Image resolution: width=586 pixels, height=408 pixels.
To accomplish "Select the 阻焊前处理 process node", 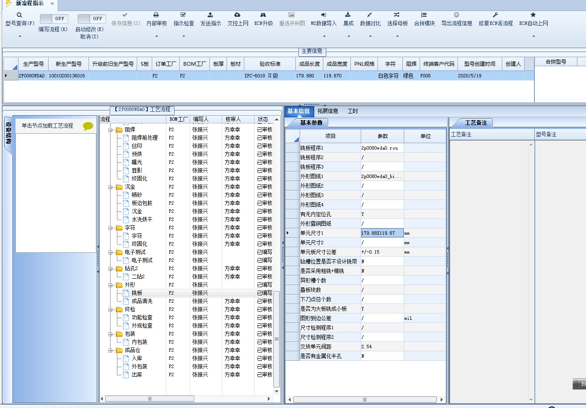I will click(144, 138).
